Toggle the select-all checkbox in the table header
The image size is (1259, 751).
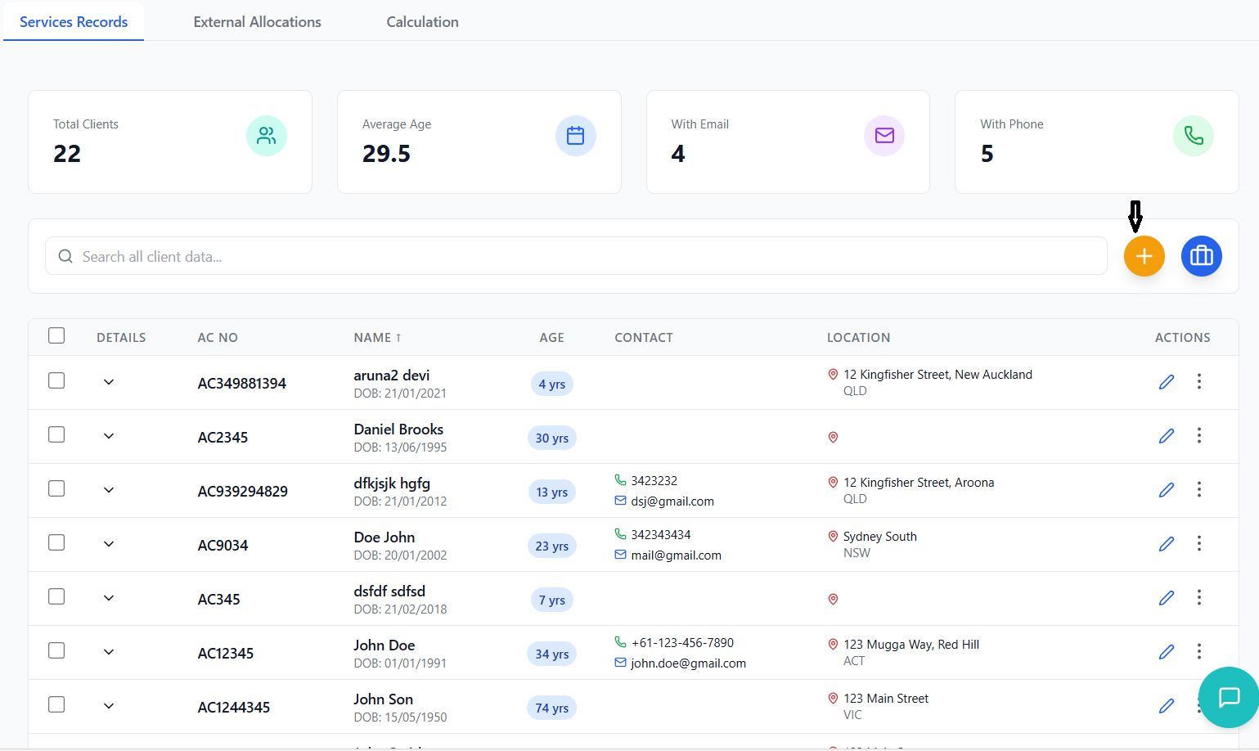click(56, 336)
